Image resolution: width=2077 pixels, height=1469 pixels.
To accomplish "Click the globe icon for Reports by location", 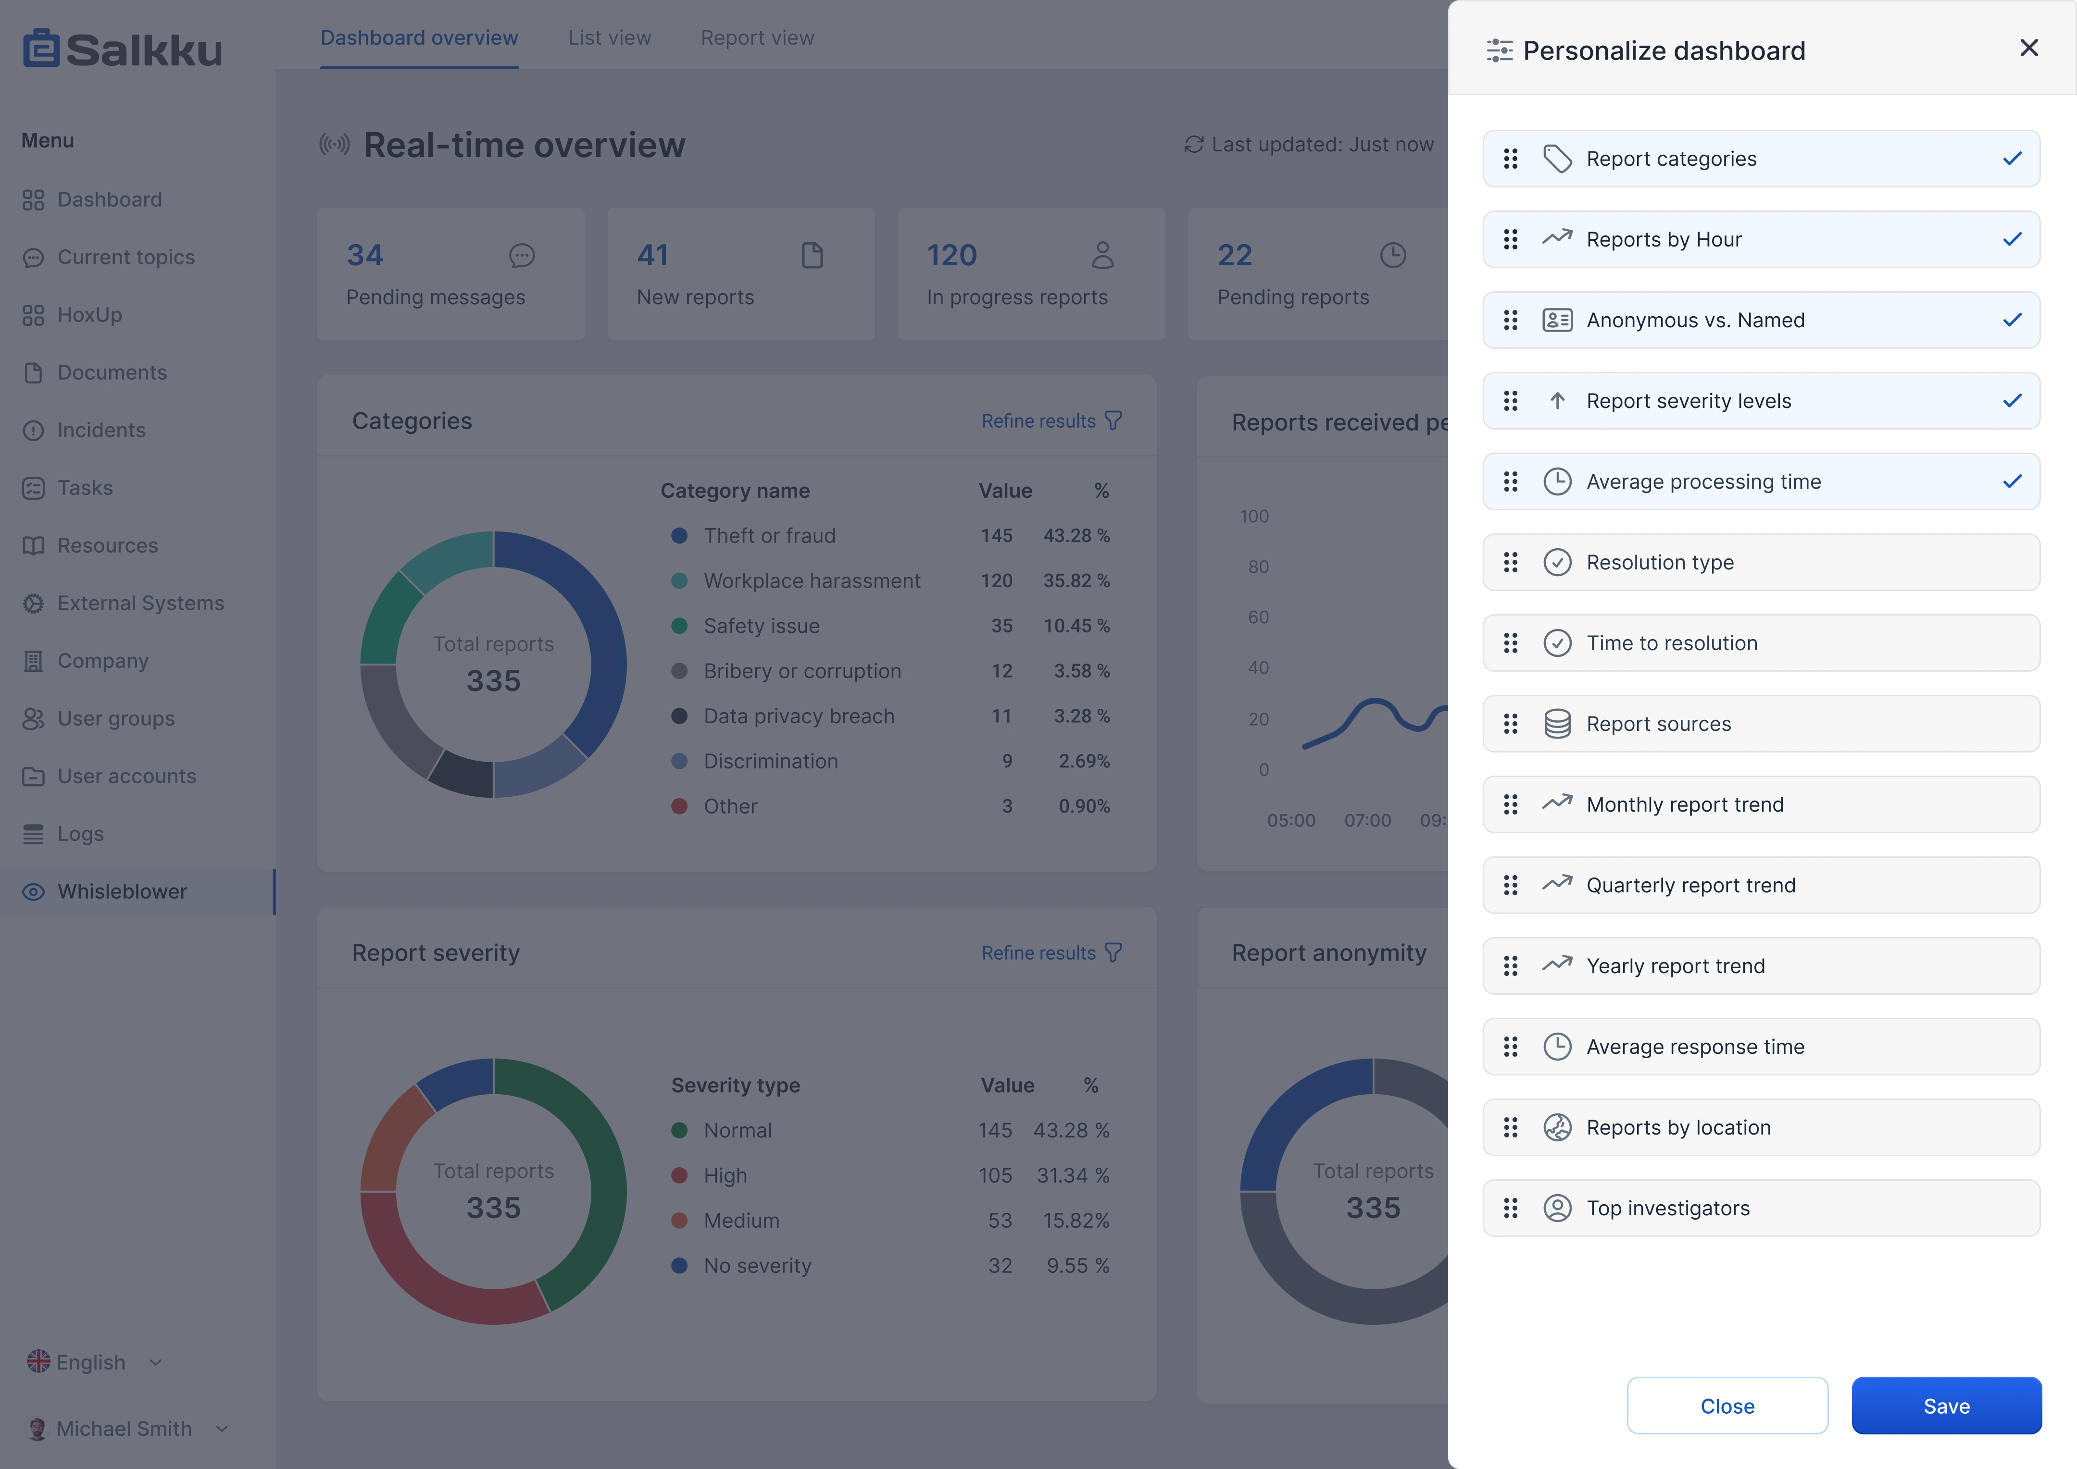I will pyautogui.click(x=1557, y=1127).
